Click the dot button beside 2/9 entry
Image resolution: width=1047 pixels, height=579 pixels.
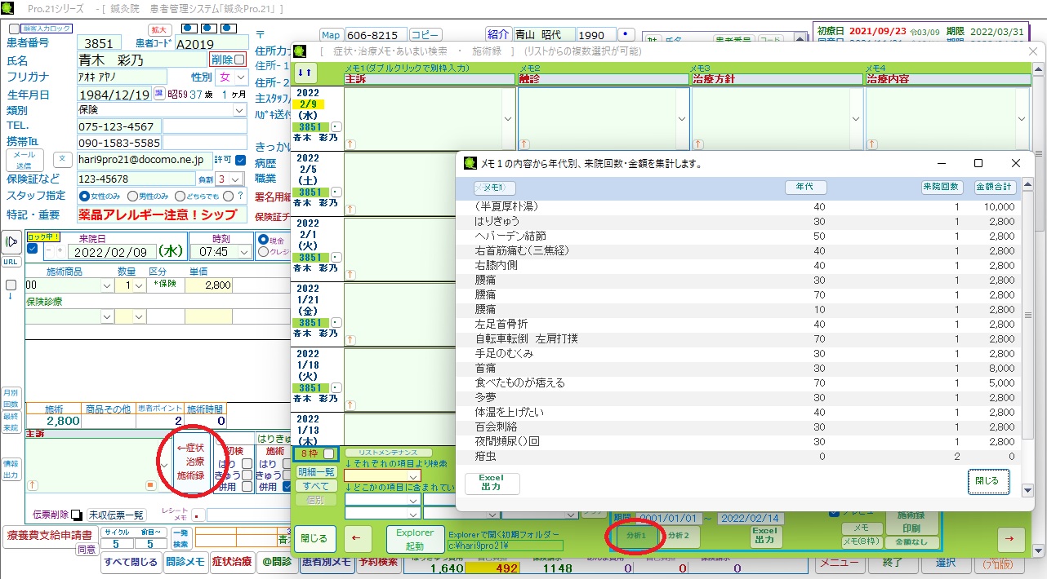(336, 127)
